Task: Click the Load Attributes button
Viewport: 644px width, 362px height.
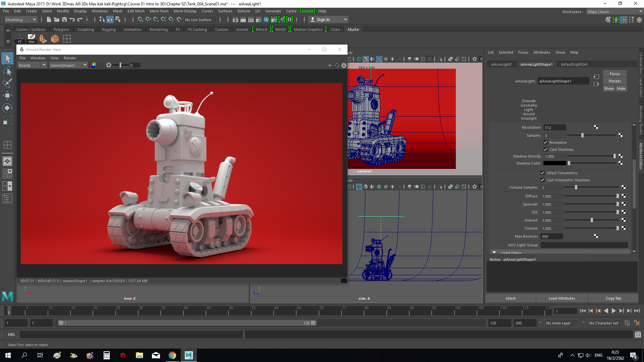Action: click(x=562, y=298)
